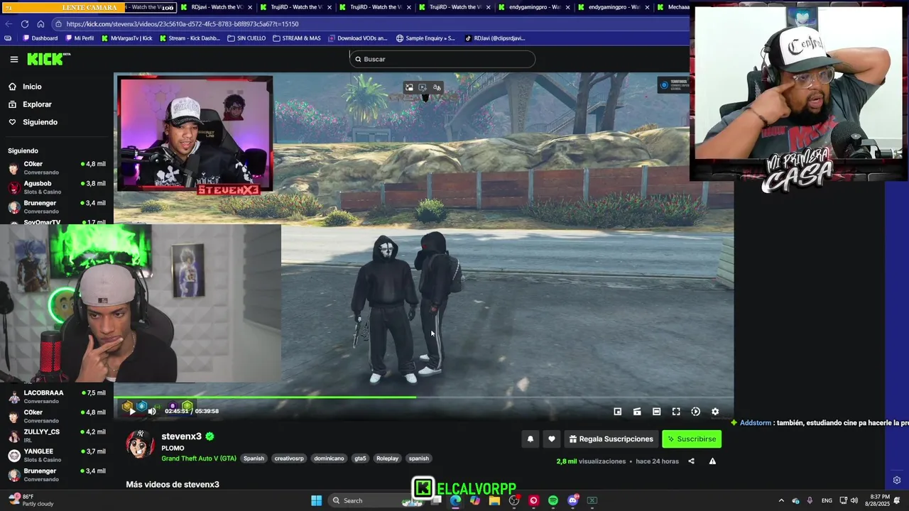The image size is (909, 511).
Task: Open C0ker channel with 4,8 mil viewers at top
Action: click(57, 168)
